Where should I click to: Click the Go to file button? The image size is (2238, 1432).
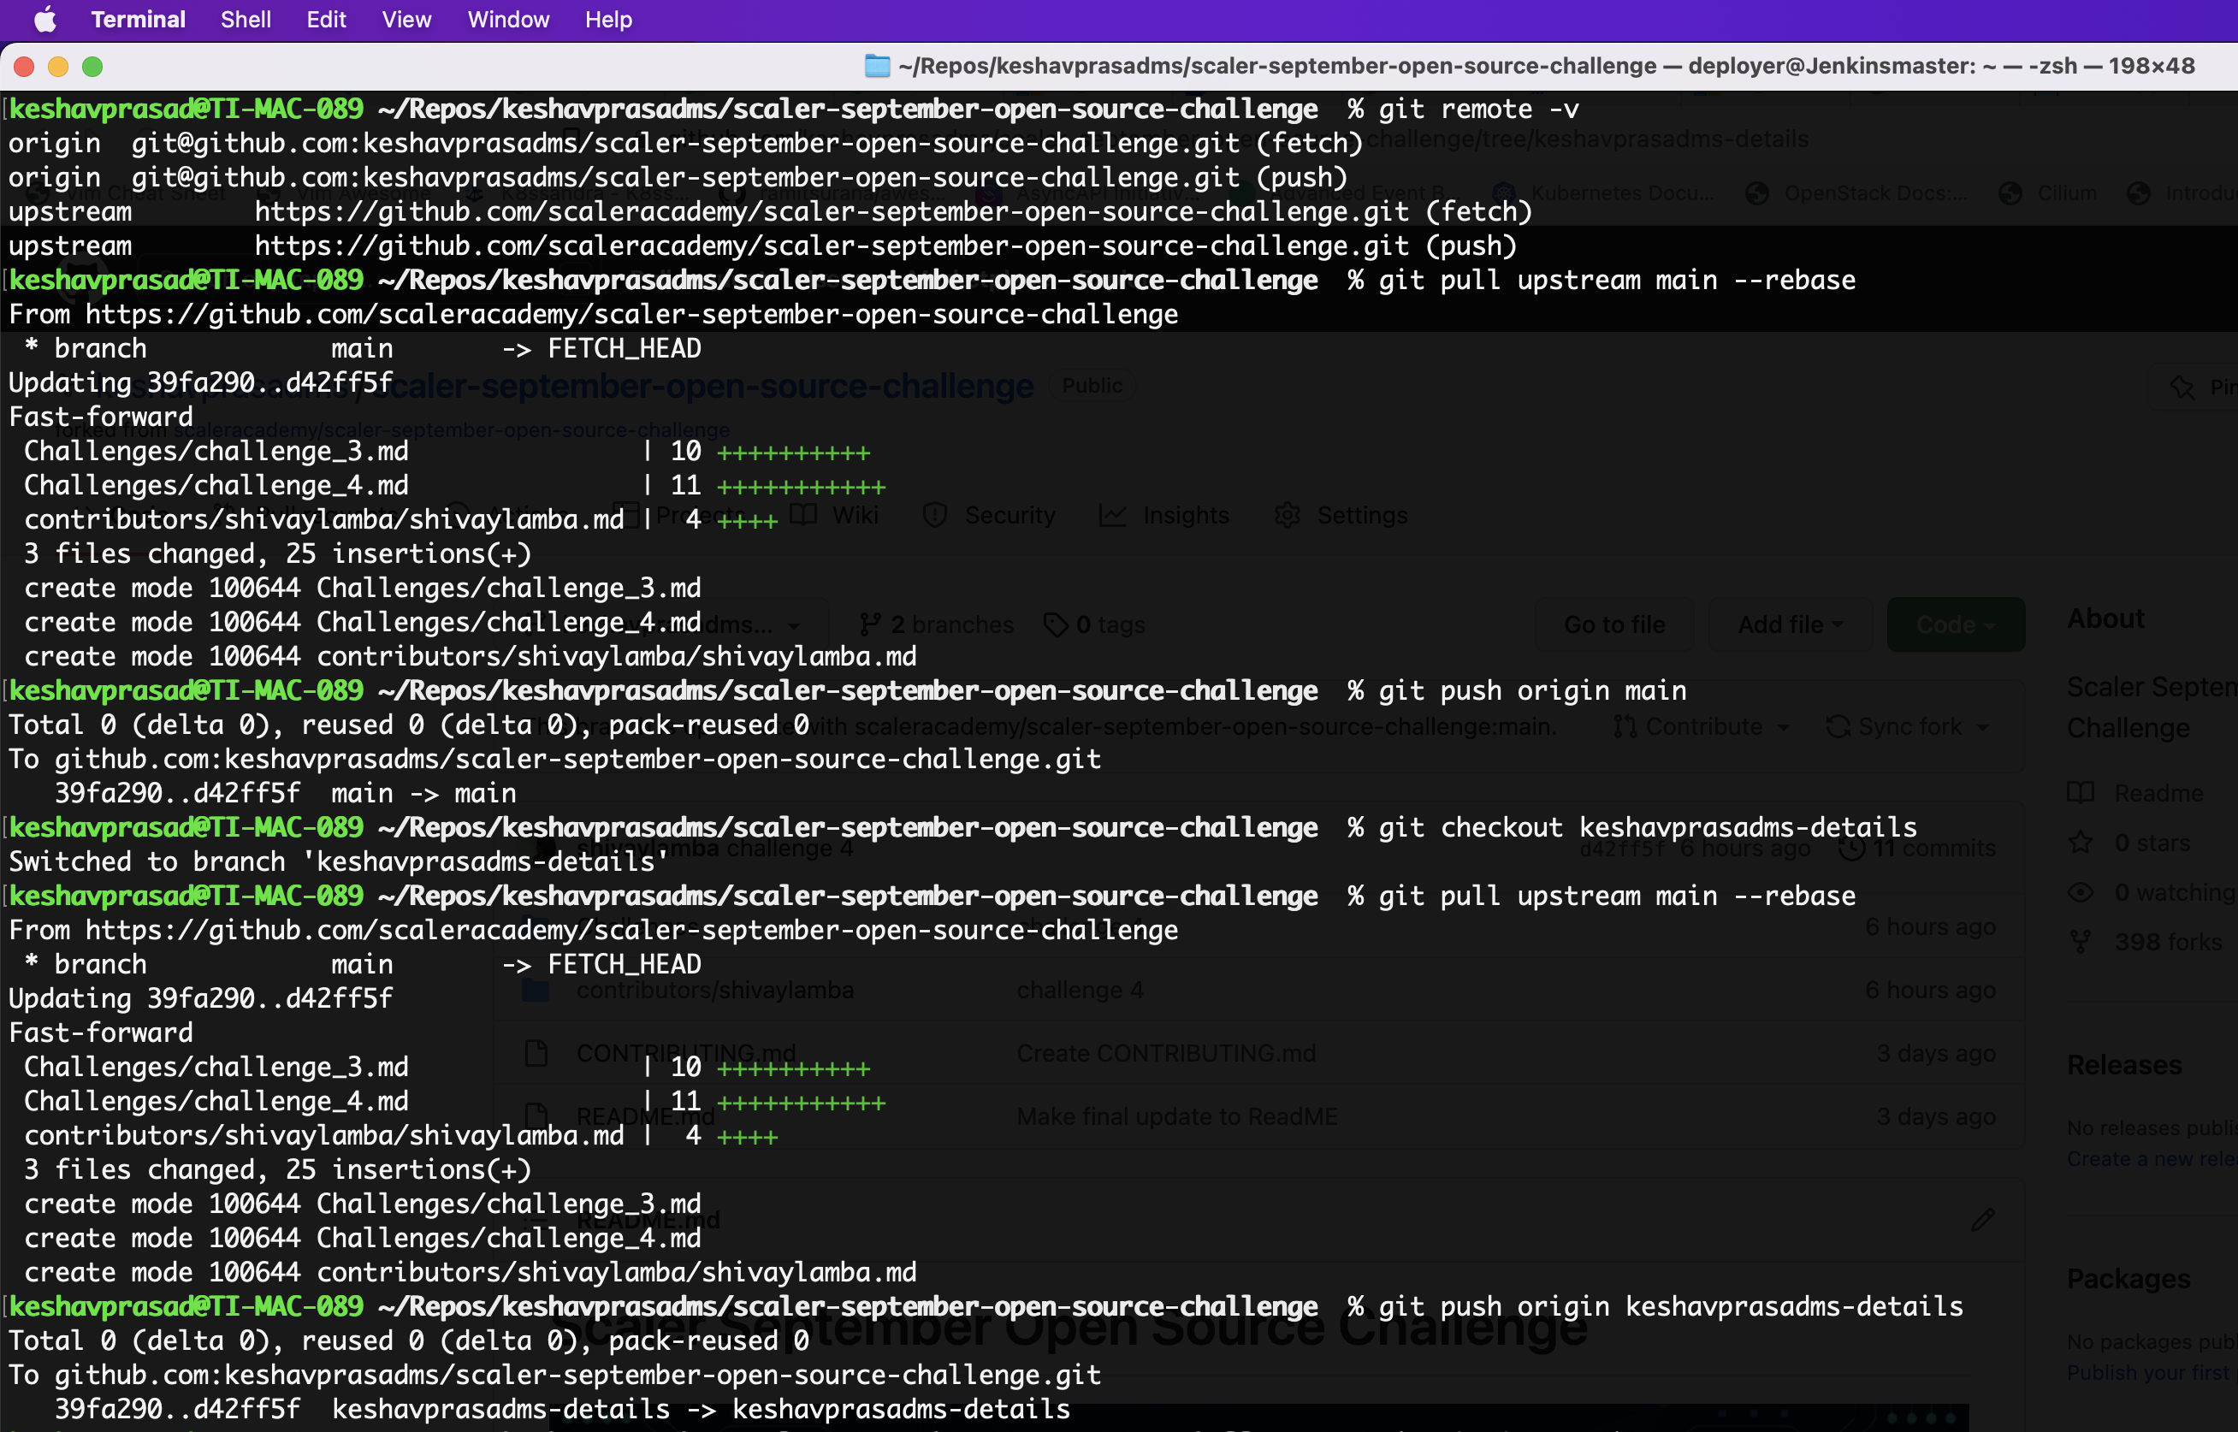point(1613,624)
